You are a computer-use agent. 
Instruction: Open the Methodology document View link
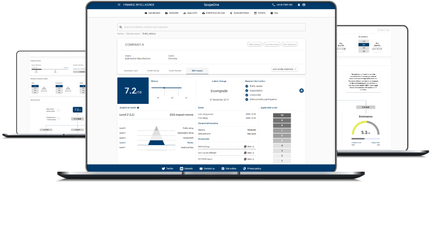point(249,147)
